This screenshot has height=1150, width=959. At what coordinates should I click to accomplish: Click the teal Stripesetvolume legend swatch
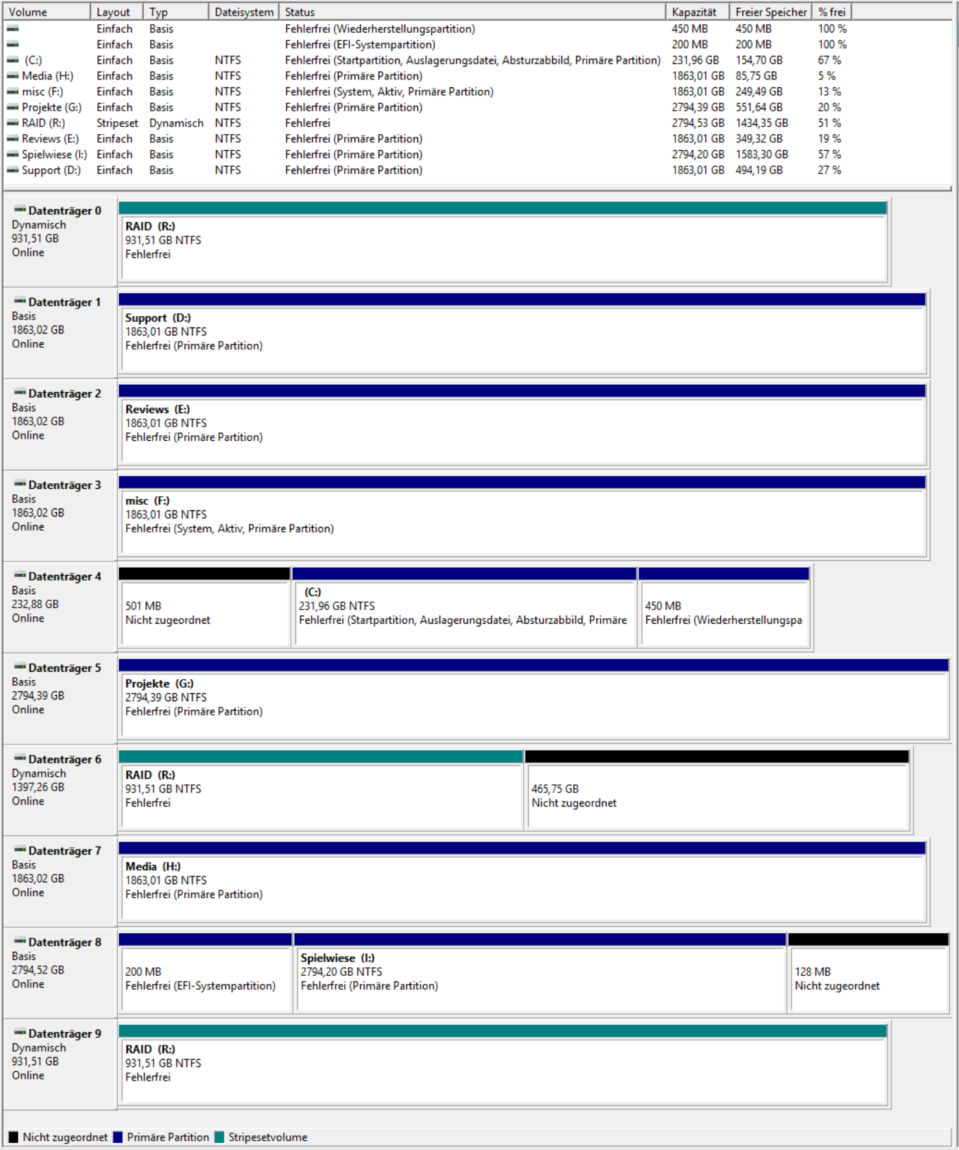[x=219, y=1137]
